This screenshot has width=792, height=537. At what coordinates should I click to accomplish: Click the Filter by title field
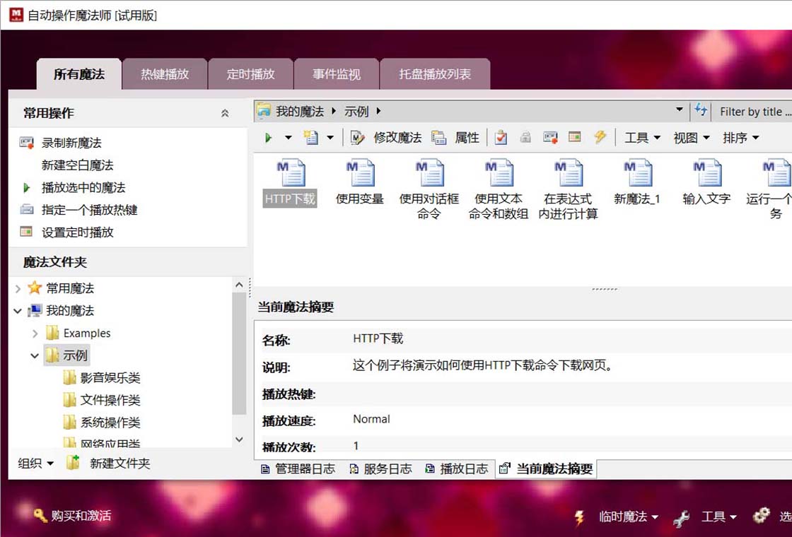(x=754, y=112)
